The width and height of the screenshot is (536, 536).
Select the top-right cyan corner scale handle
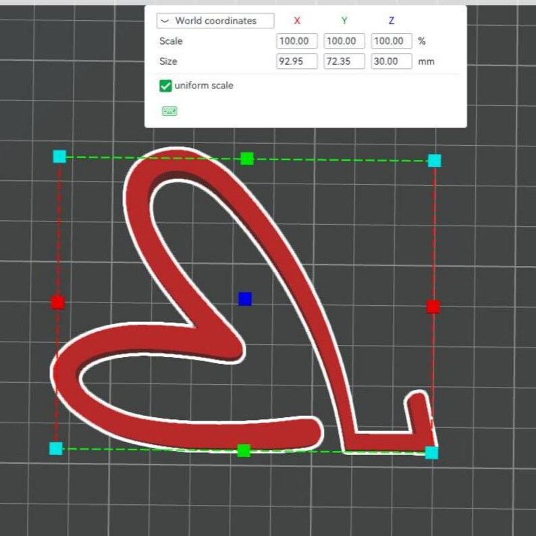coord(435,160)
